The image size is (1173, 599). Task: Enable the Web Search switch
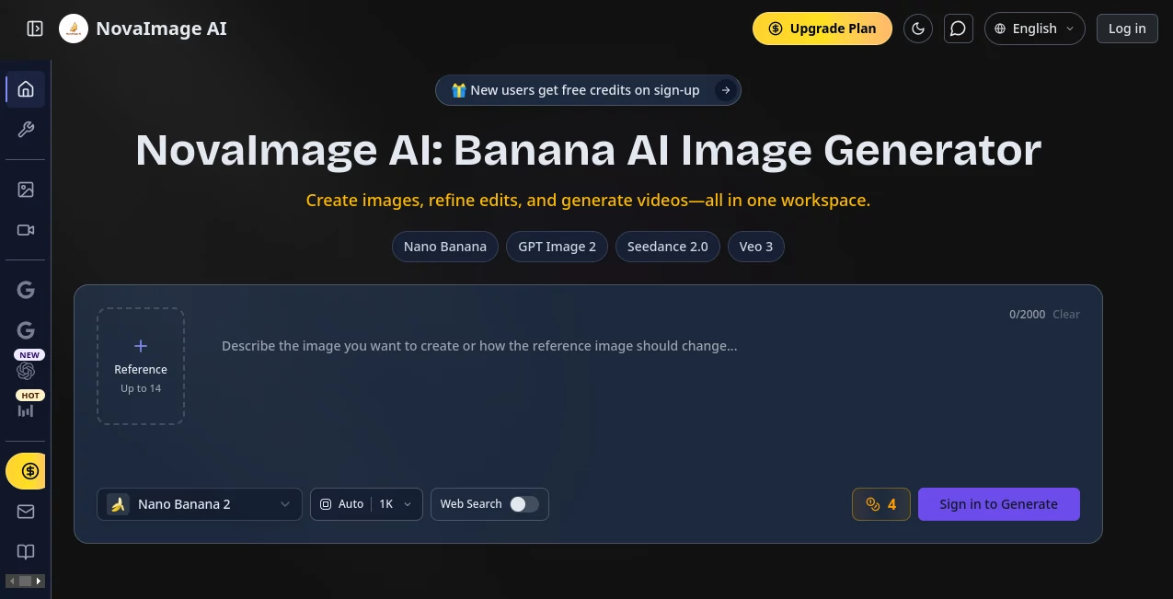click(524, 504)
